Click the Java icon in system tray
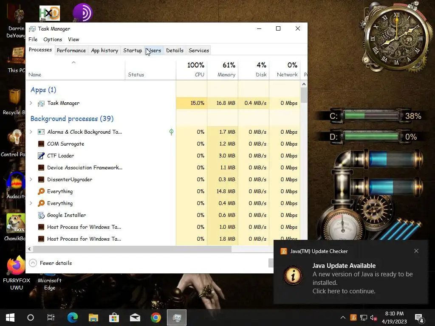This screenshot has height=326, width=435. [x=353, y=318]
